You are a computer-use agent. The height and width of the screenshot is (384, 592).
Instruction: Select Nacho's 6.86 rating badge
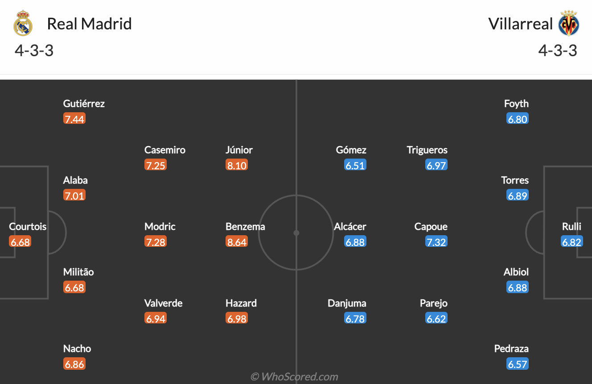(x=74, y=364)
